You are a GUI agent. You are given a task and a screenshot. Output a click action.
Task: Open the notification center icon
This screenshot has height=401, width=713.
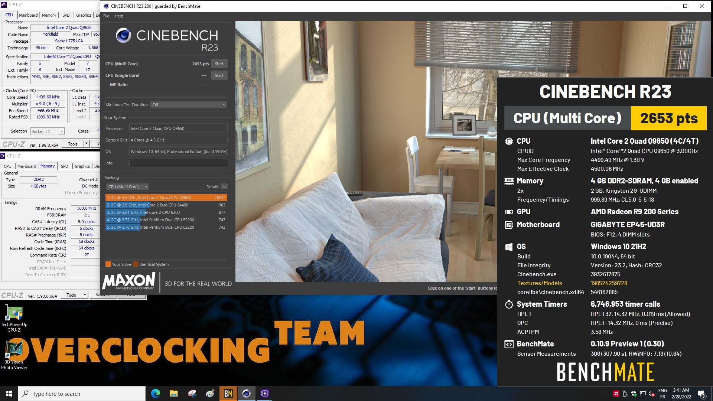click(701, 394)
